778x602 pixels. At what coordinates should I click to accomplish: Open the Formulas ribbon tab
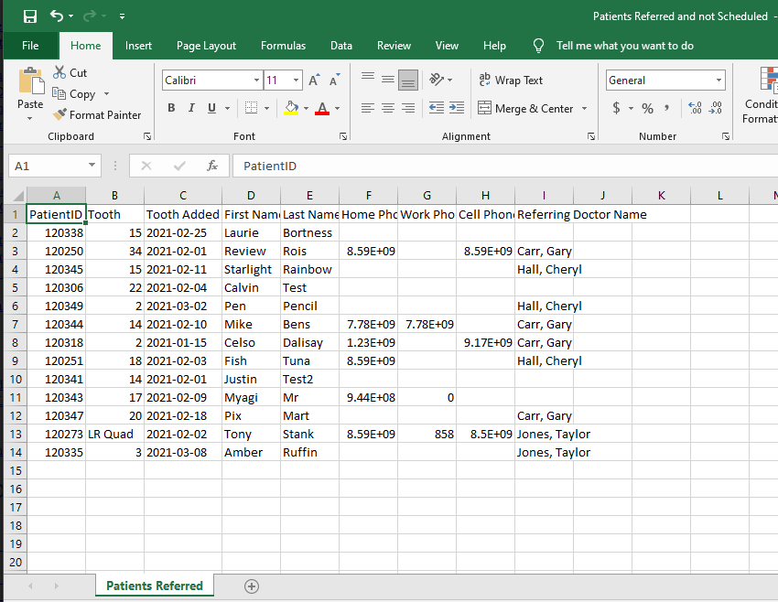pyautogui.click(x=283, y=46)
